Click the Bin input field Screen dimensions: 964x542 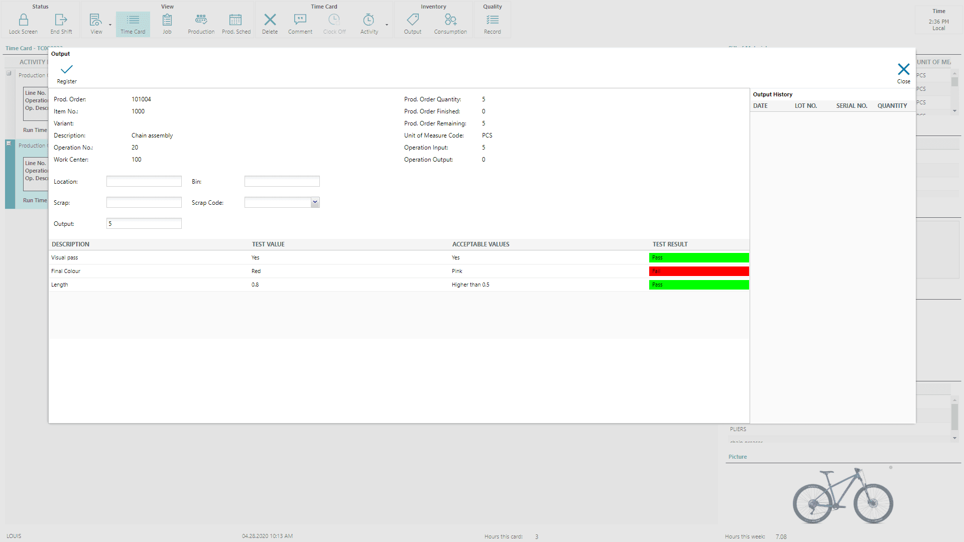(282, 181)
